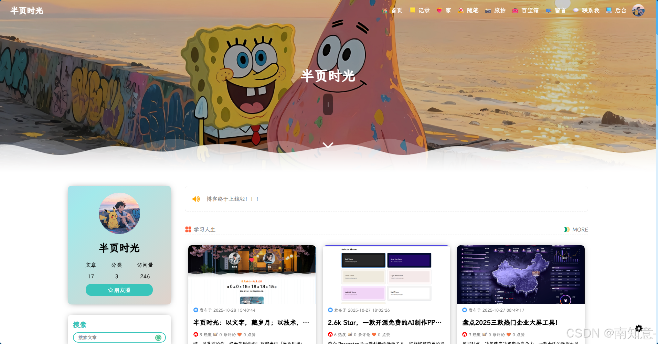The image size is (658, 344).
Task: Click the fire heat icon on 半页时光 article
Action: point(196,334)
